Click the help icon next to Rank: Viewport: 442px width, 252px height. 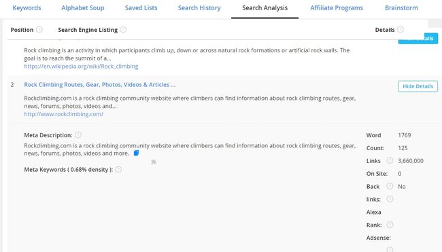pos(390,225)
